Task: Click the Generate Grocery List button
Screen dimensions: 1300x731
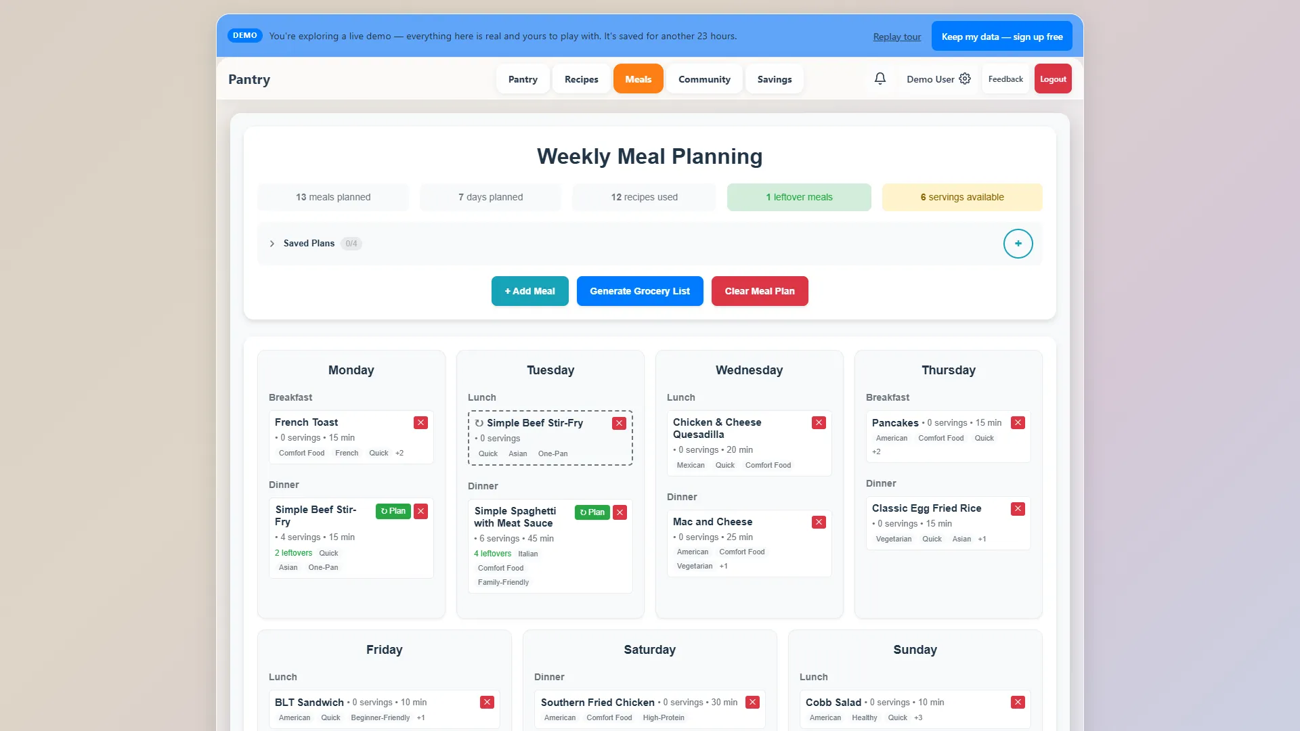Action: (640, 291)
